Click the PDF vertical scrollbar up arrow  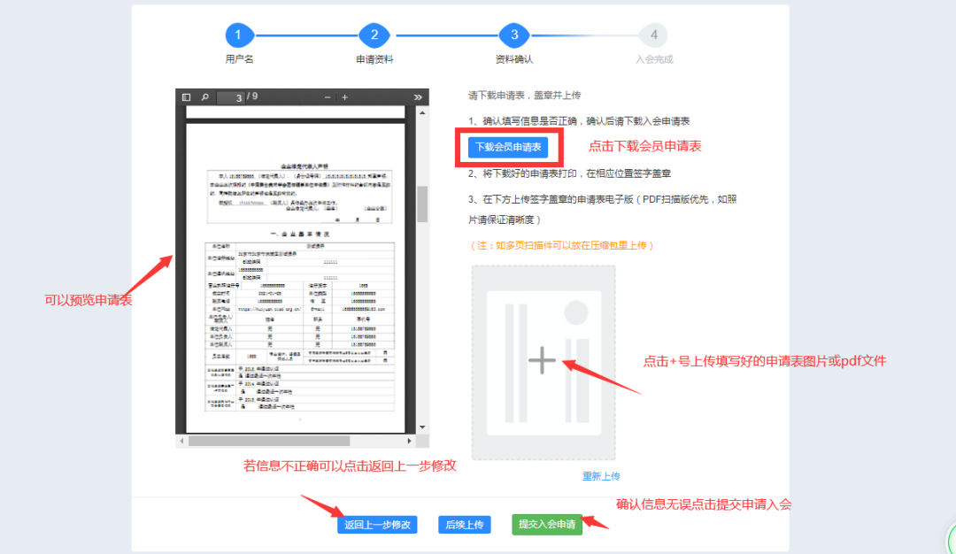point(422,112)
